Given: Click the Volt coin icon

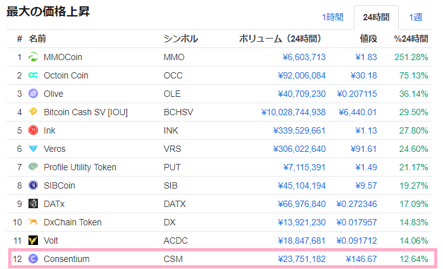Looking at the screenshot, I should 34,241.
